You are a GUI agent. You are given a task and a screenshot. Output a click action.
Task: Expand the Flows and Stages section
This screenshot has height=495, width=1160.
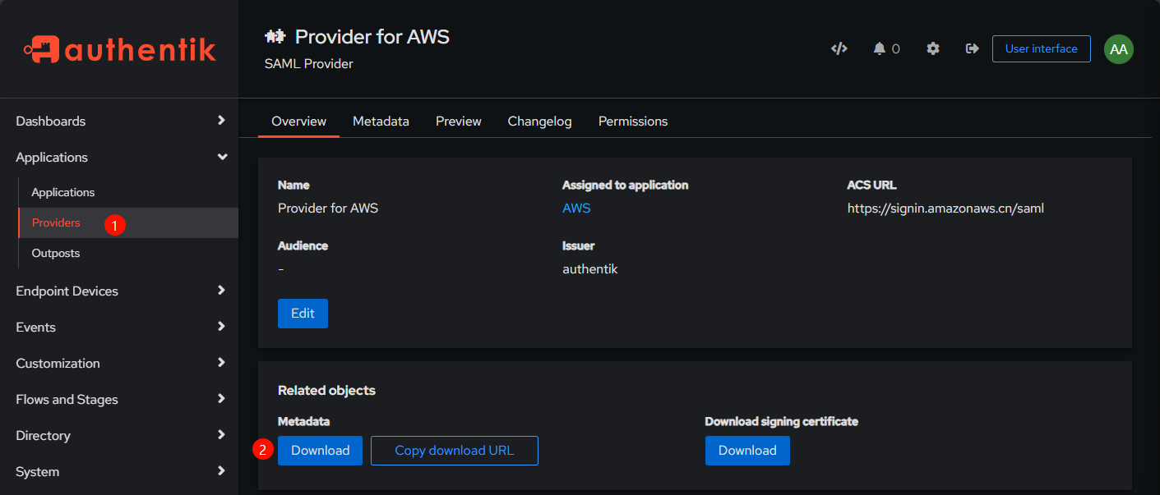click(x=119, y=399)
